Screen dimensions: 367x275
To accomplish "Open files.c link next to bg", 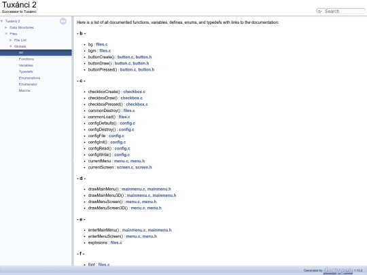I will (102, 44).
